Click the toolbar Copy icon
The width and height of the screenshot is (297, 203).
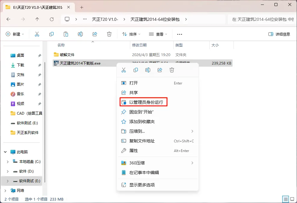51,34
